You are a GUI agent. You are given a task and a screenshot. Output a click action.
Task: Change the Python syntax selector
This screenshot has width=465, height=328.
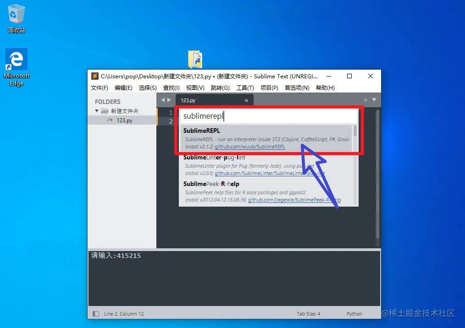pos(354,314)
